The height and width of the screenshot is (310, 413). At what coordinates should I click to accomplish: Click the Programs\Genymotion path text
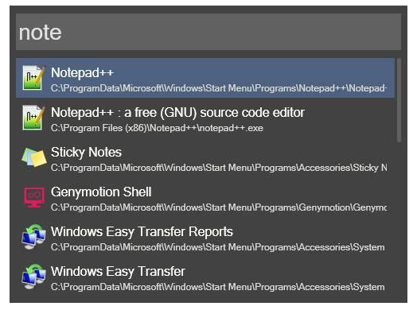click(x=219, y=207)
